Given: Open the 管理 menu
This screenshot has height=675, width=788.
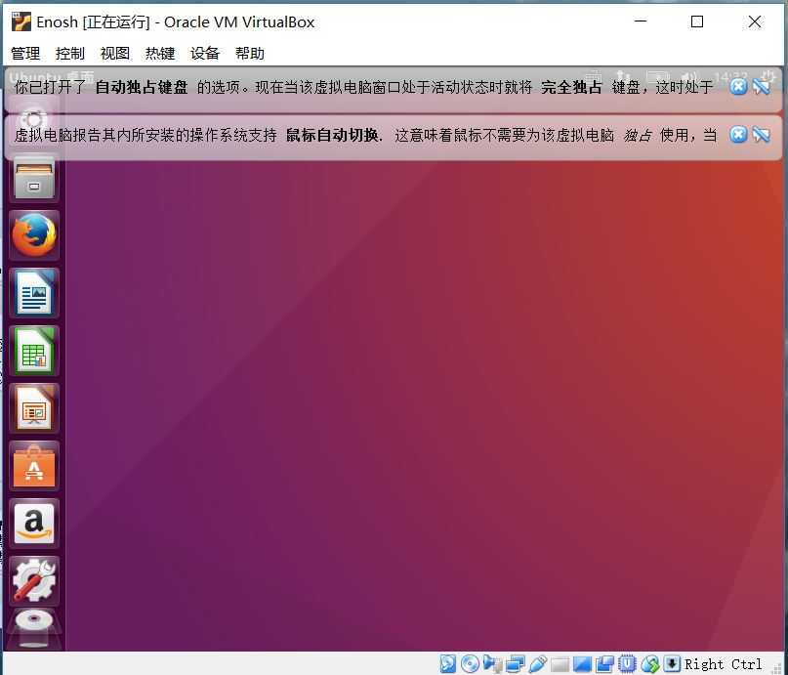Looking at the screenshot, I should click(25, 53).
